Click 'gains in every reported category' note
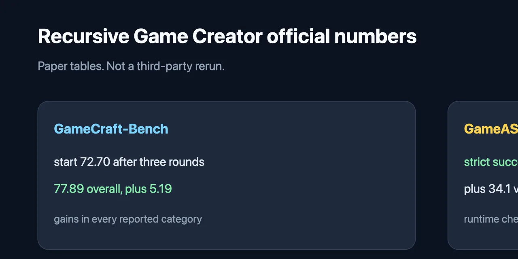The height and width of the screenshot is (259, 518). [128, 219]
